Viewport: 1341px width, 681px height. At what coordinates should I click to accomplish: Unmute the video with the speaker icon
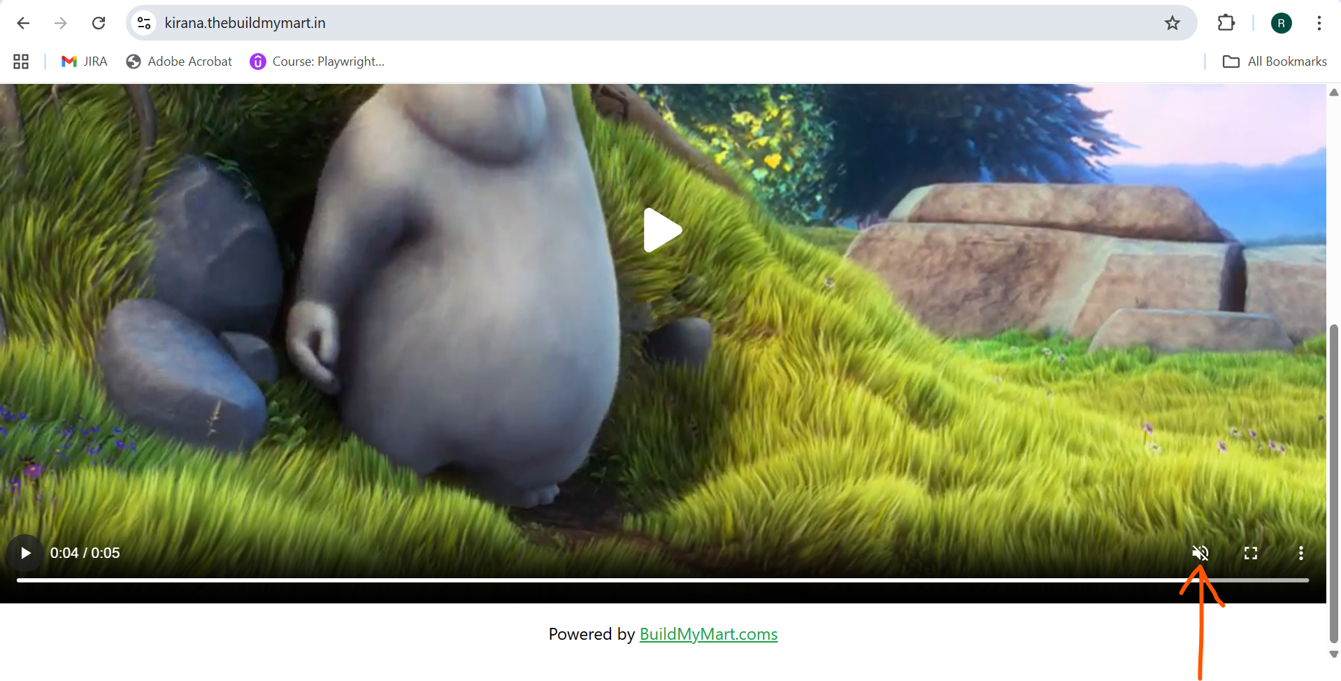click(x=1200, y=553)
